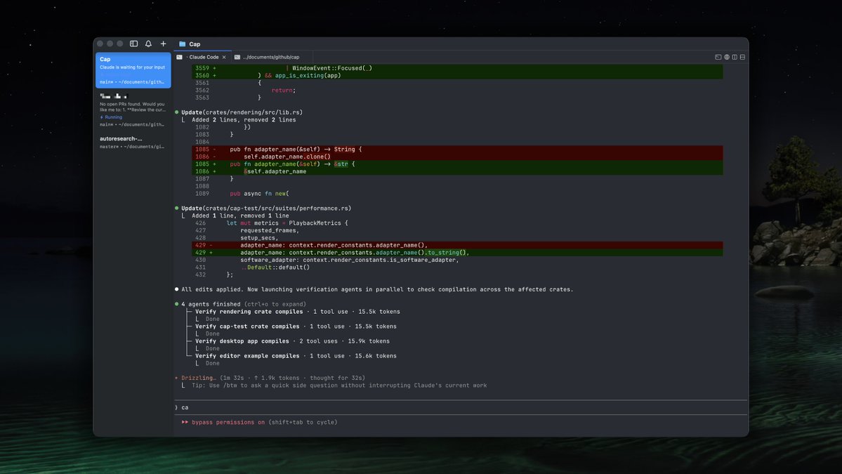Click terminal icon on Claude Code tab
Image resolution: width=842 pixels, height=474 pixels.
pos(179,57)
